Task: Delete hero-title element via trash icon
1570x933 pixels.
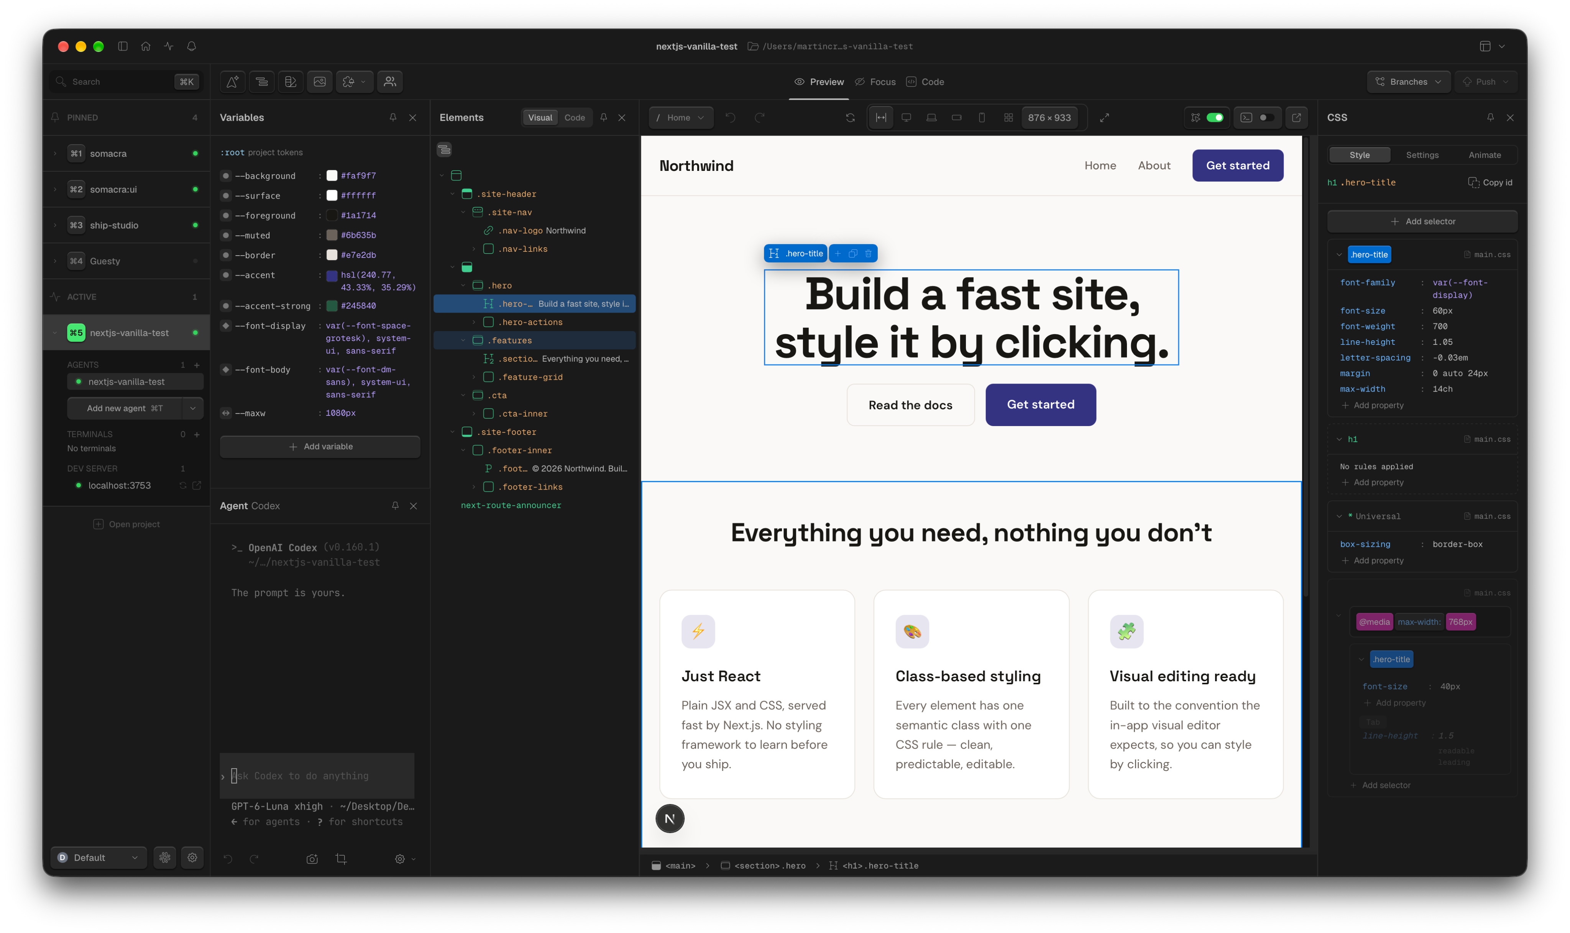Action: coord(868,253)
